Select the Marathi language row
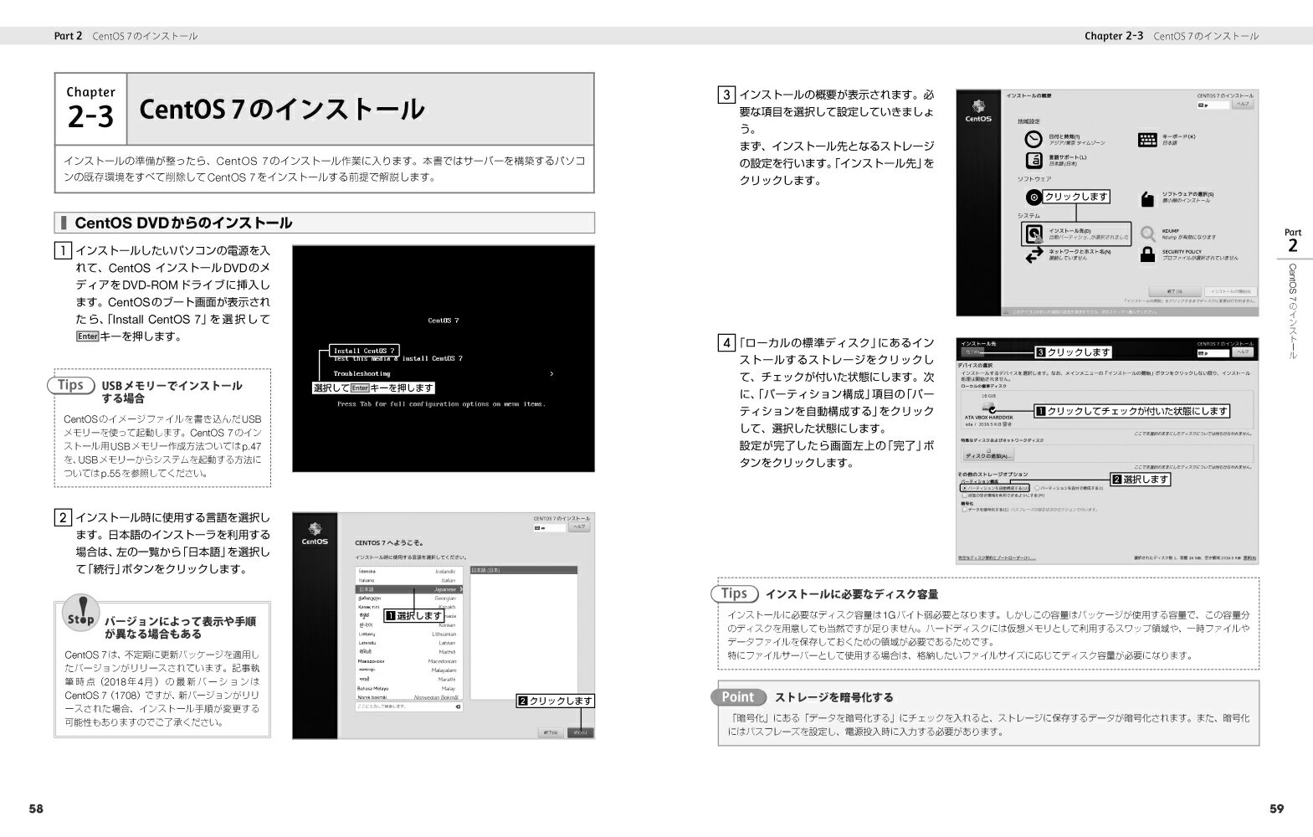 409,680
